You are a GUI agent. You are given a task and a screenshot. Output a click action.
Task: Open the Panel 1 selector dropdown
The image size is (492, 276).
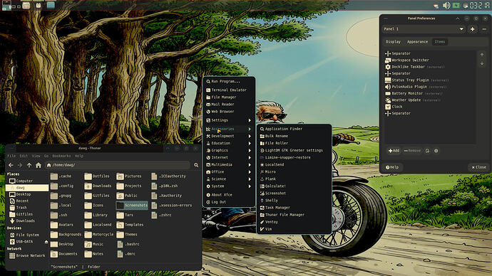click(x=424, y=29)
